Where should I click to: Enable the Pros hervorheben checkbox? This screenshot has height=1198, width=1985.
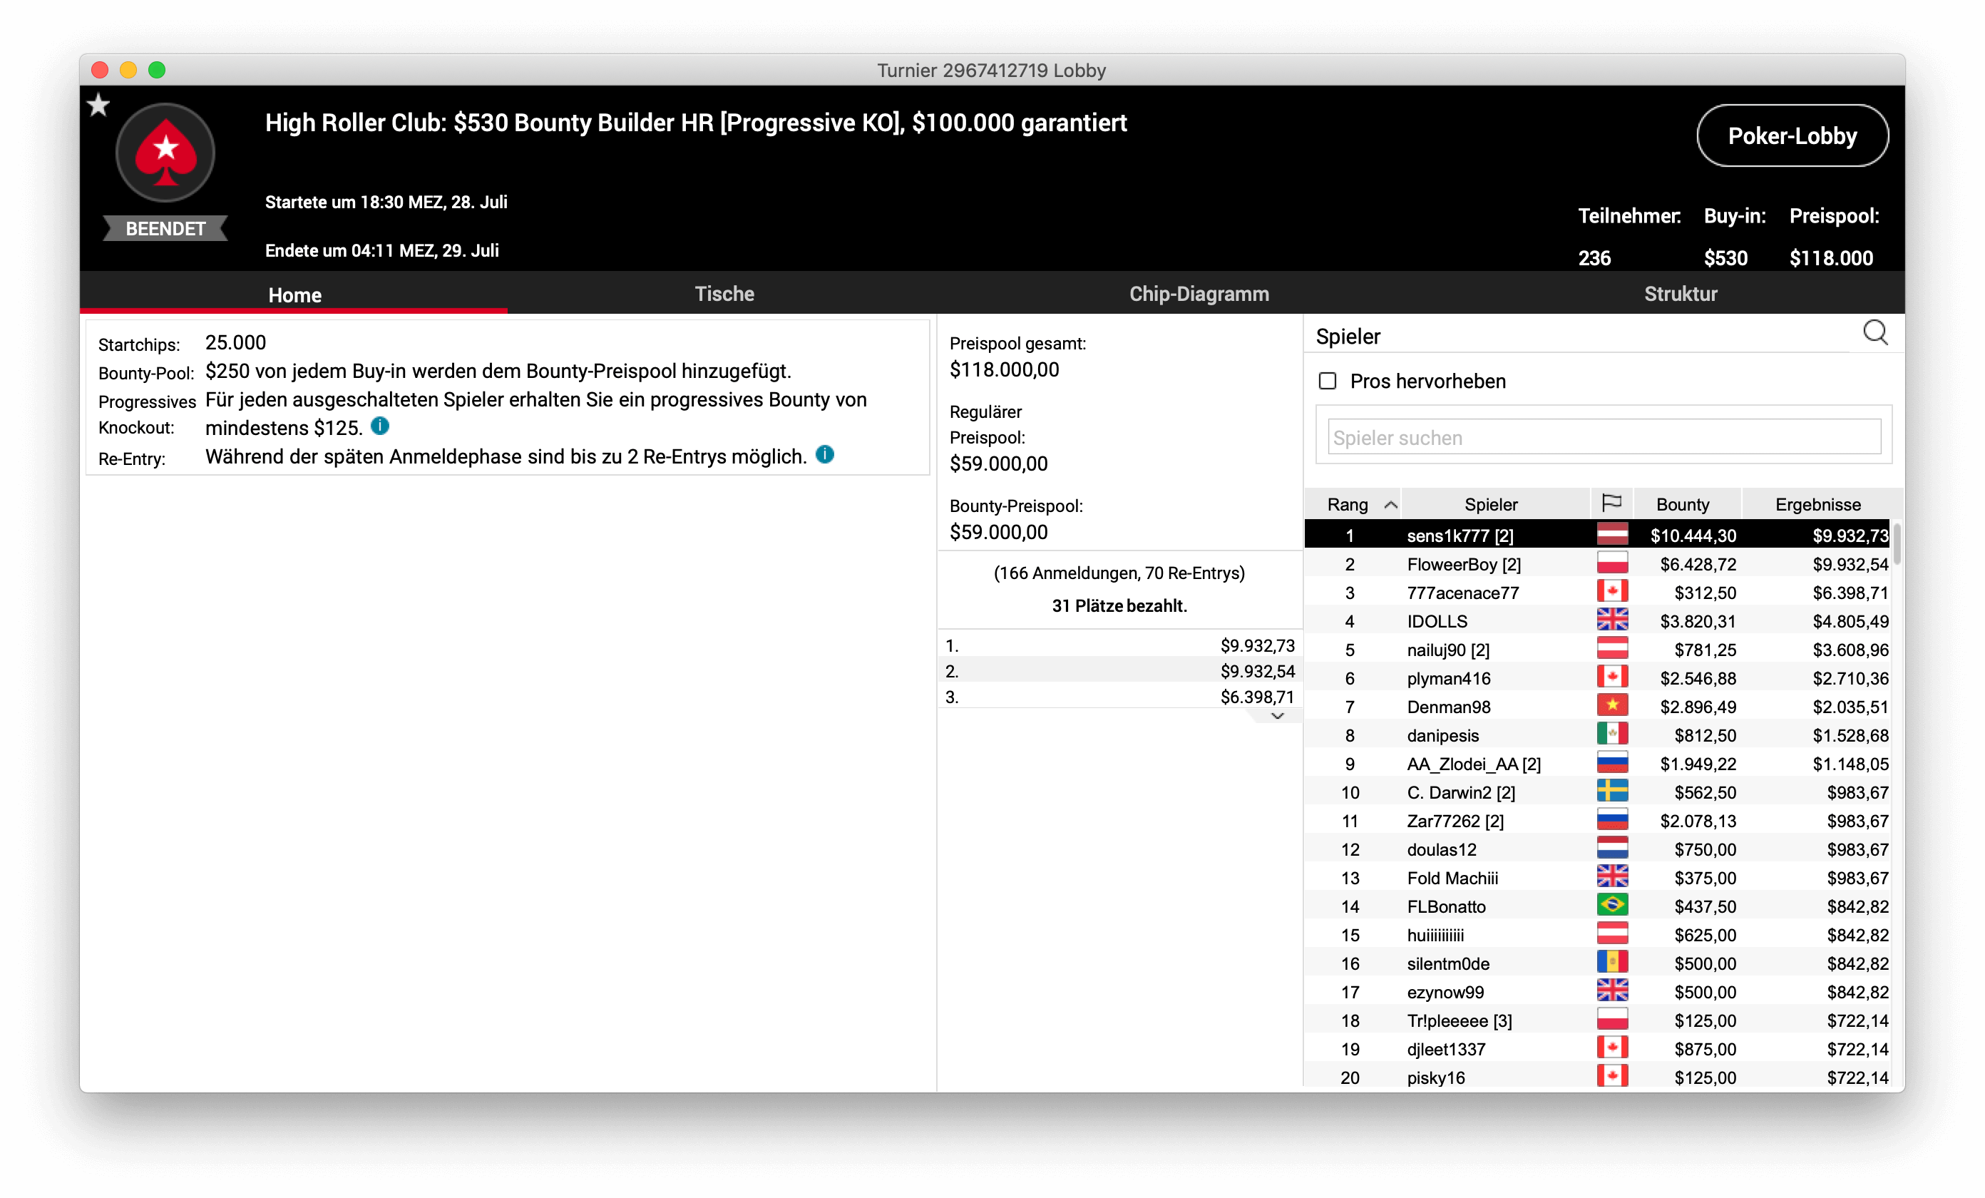[x=1327, y=381]
